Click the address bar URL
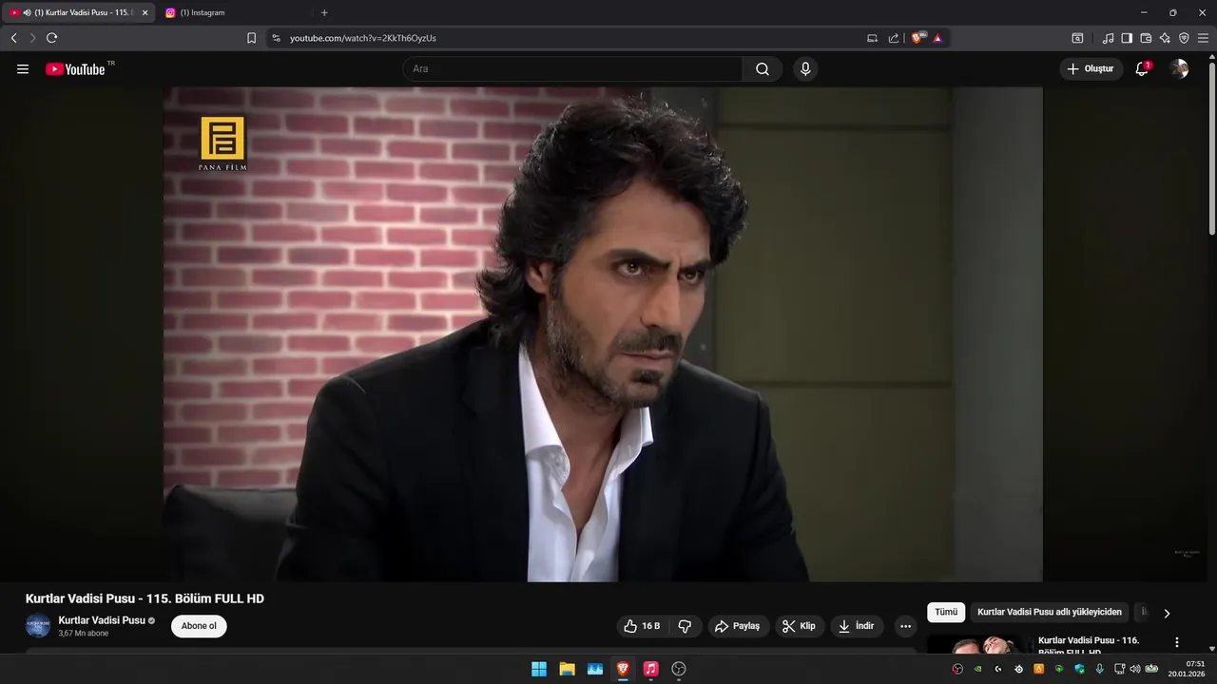Viewport: 1217px width, 684px height. 363,38
